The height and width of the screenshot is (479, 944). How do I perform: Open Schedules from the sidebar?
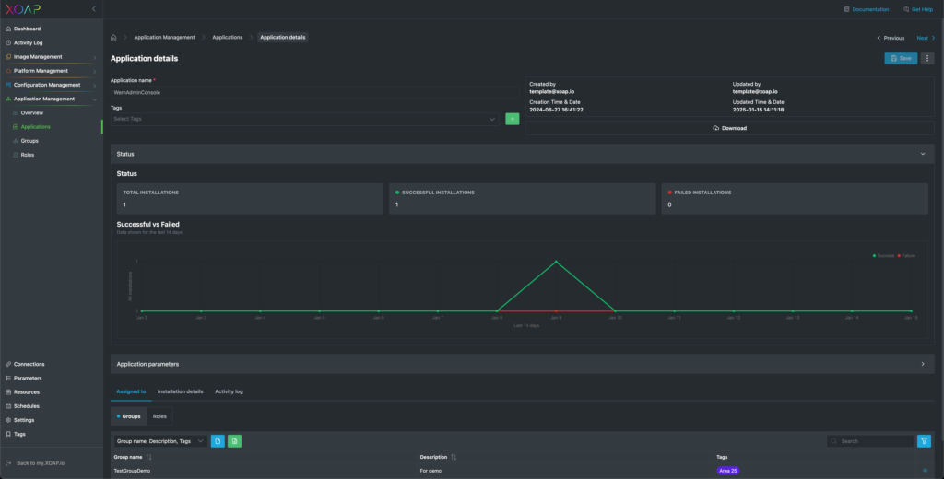27,406
